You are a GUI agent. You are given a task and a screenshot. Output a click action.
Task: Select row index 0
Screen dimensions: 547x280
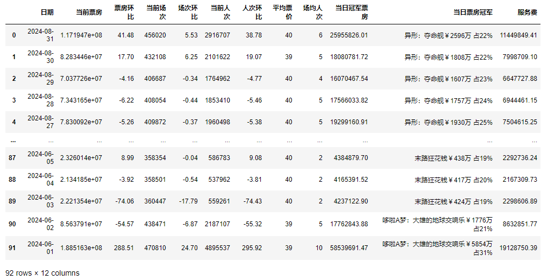14,35
